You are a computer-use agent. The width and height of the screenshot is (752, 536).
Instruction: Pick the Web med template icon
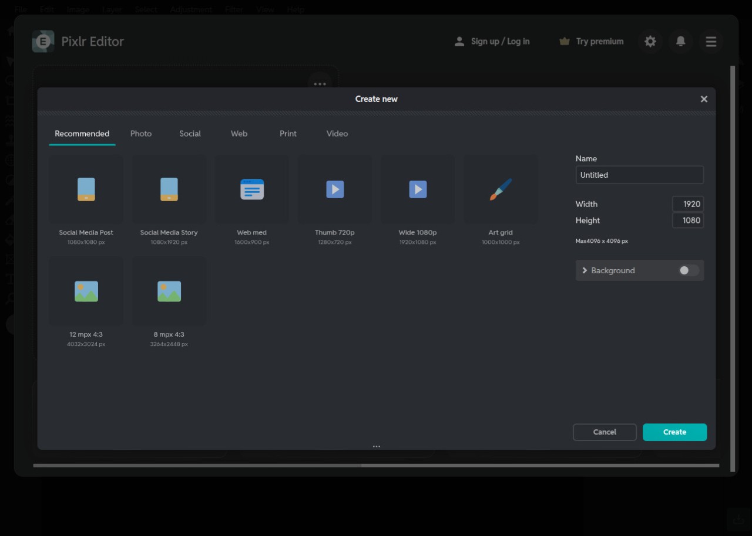pyautogui.click(x=252, y=189)
